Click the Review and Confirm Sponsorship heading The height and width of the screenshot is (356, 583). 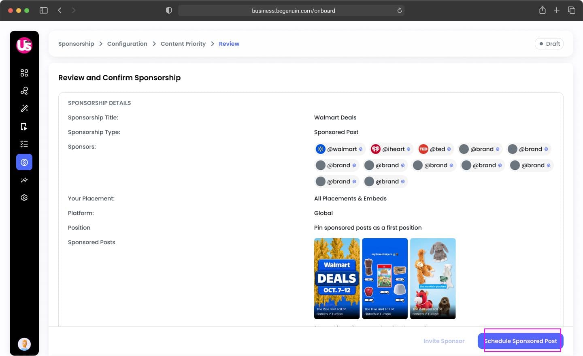[119, 78]
